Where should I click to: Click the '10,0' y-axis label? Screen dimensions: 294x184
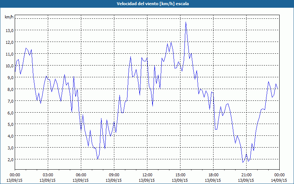pos(10,66)
